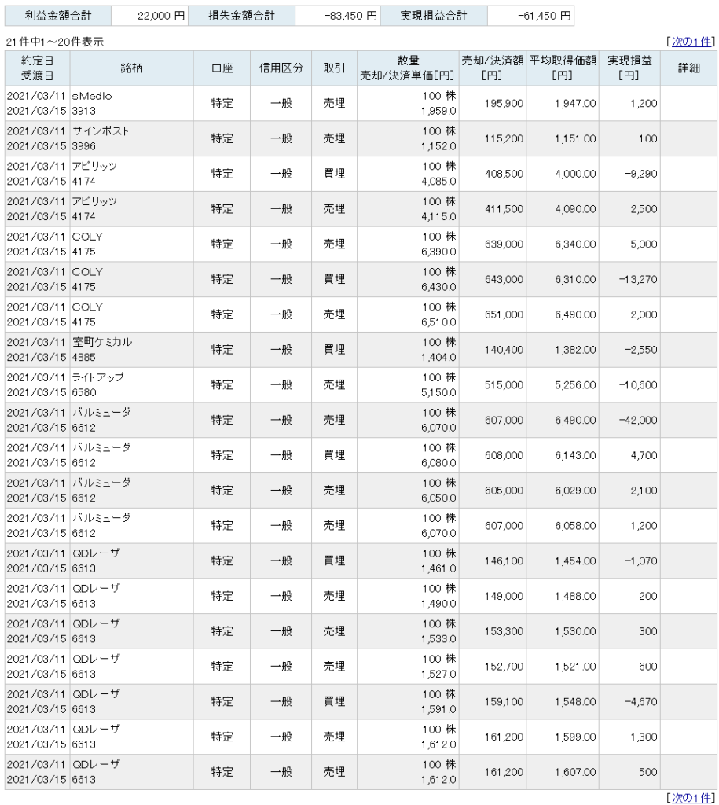Screen dimensions: 719x805
Task: Select the 149,000 settlement amount
Action: (504, 596)
